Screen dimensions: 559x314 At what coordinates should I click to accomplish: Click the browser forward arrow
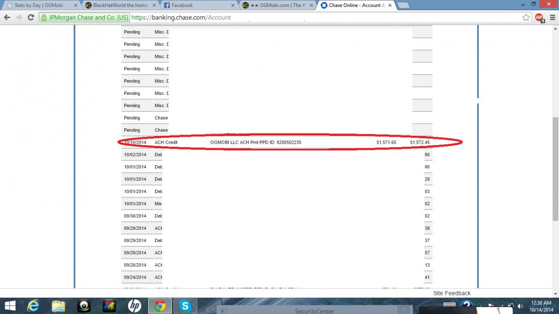coord(19,17)
